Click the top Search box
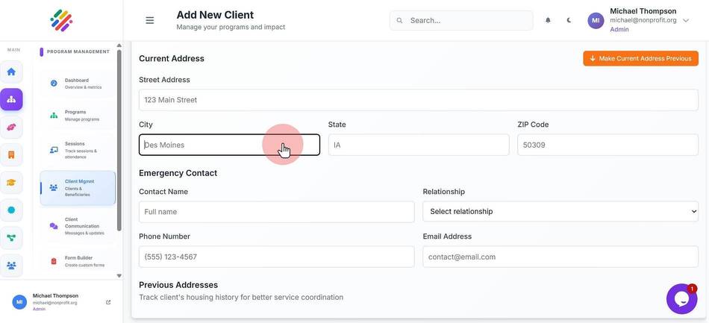 click(x=461, y=20)
